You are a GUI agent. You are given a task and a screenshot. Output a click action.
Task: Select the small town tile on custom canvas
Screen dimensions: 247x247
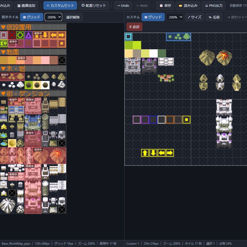tap(166, 78)
